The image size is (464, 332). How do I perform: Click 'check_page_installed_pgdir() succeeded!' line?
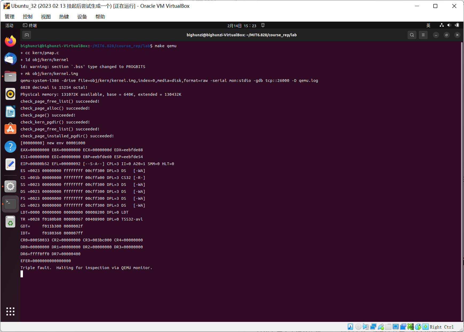click(67, 136)
